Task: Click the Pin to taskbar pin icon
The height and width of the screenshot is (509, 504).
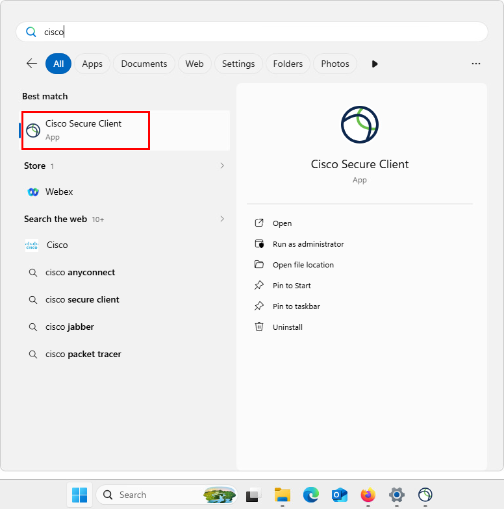Action: [259, 306]
